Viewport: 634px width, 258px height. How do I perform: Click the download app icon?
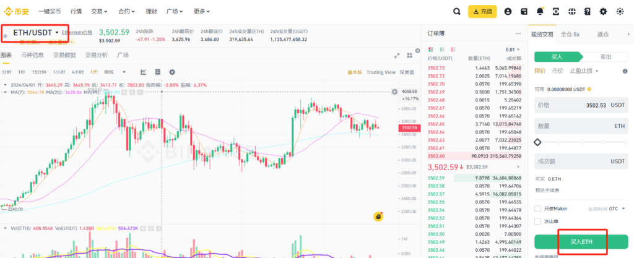tap(556, 12)
